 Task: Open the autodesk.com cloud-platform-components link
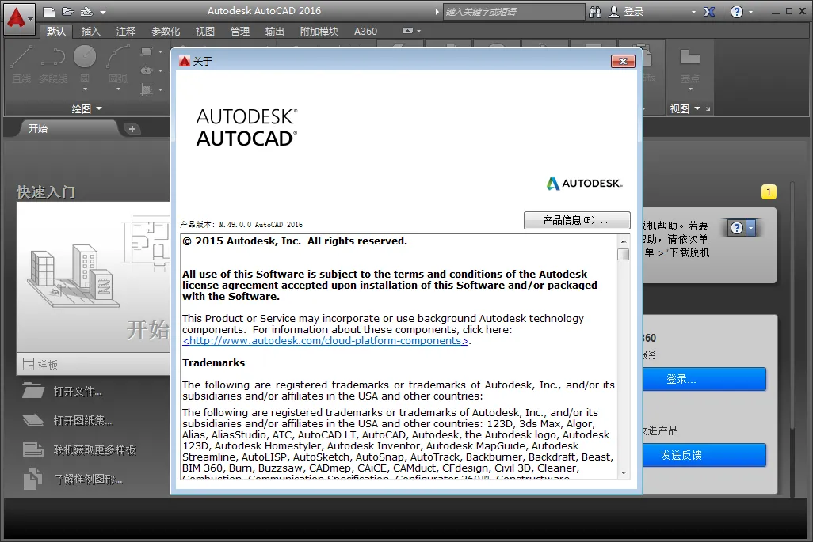(x=323, y=342)
